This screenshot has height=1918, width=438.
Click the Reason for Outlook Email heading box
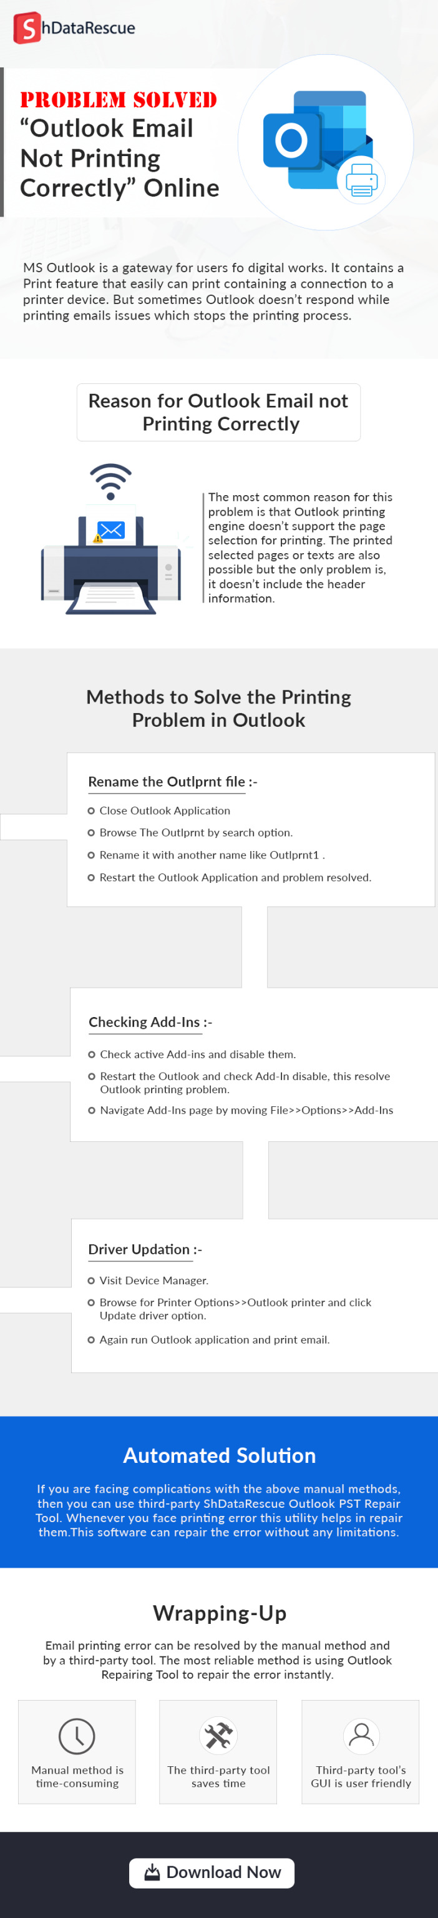click(x=218, y=411)
